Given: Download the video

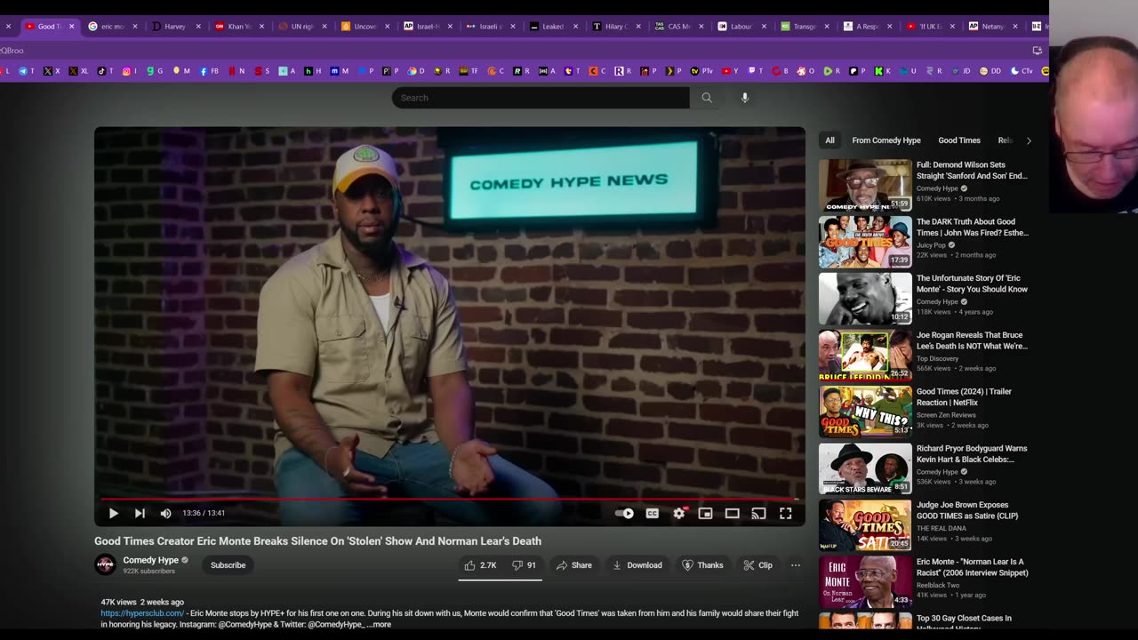Looking at the screenshot, I should tap(637, 565).
